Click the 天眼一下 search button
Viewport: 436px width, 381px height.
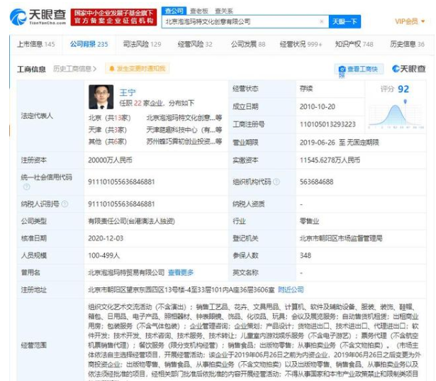pyautogui.click(x=345, y=21)
